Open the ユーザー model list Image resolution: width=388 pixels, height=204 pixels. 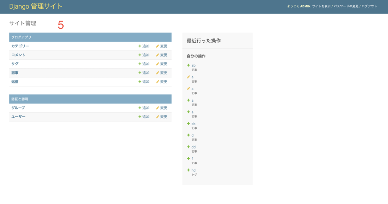coord(18,117)
